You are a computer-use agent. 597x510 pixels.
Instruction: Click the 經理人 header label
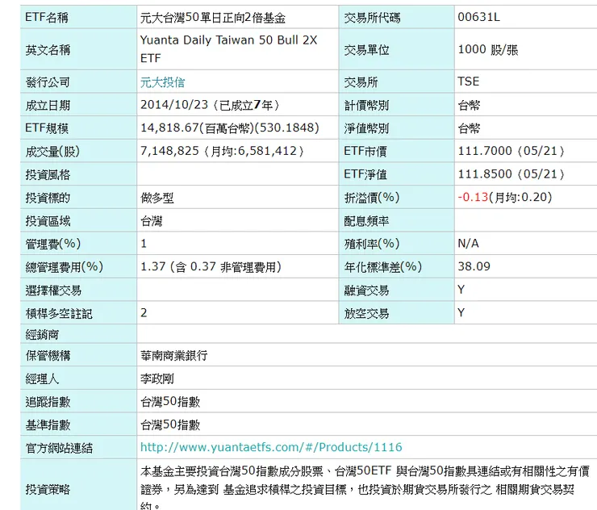coord(42,378)
